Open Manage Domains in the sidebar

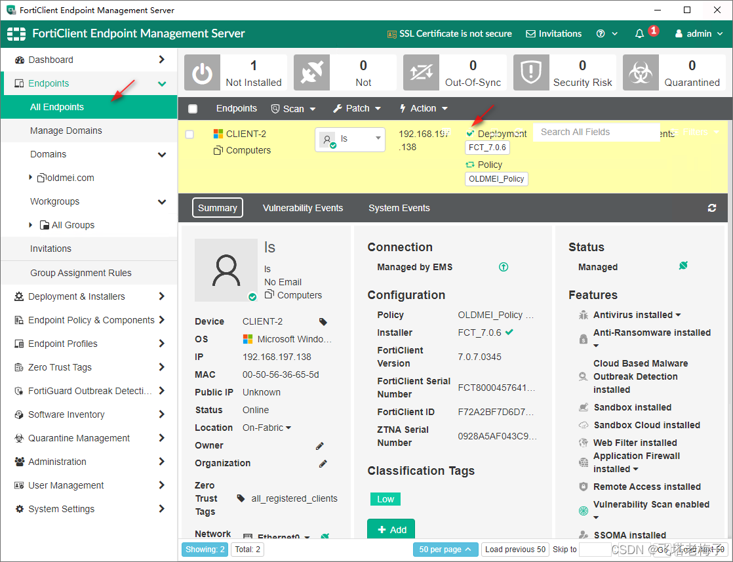coord(89,130)
